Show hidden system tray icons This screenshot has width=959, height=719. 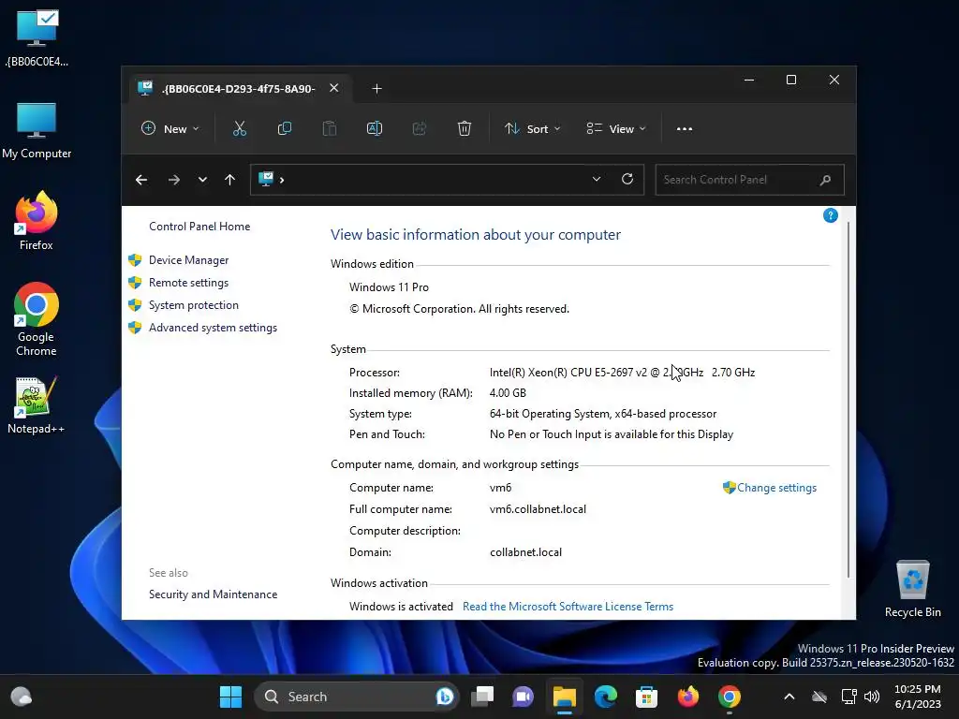click(x=789, y=697)
